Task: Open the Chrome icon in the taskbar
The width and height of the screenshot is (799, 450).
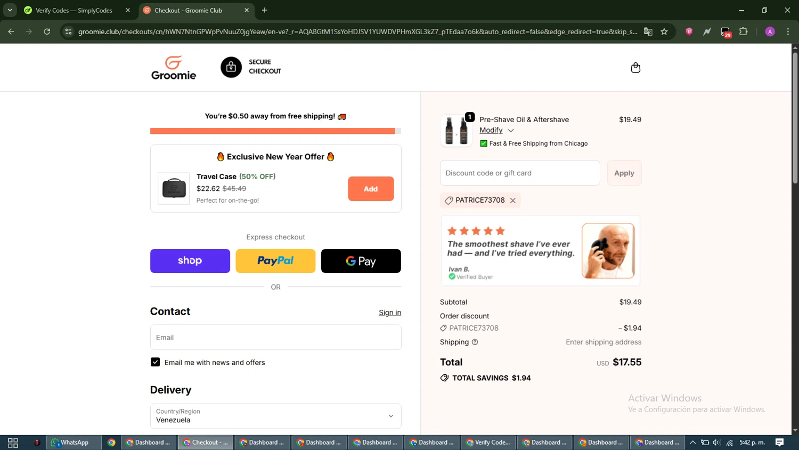Action: [111, 443]
